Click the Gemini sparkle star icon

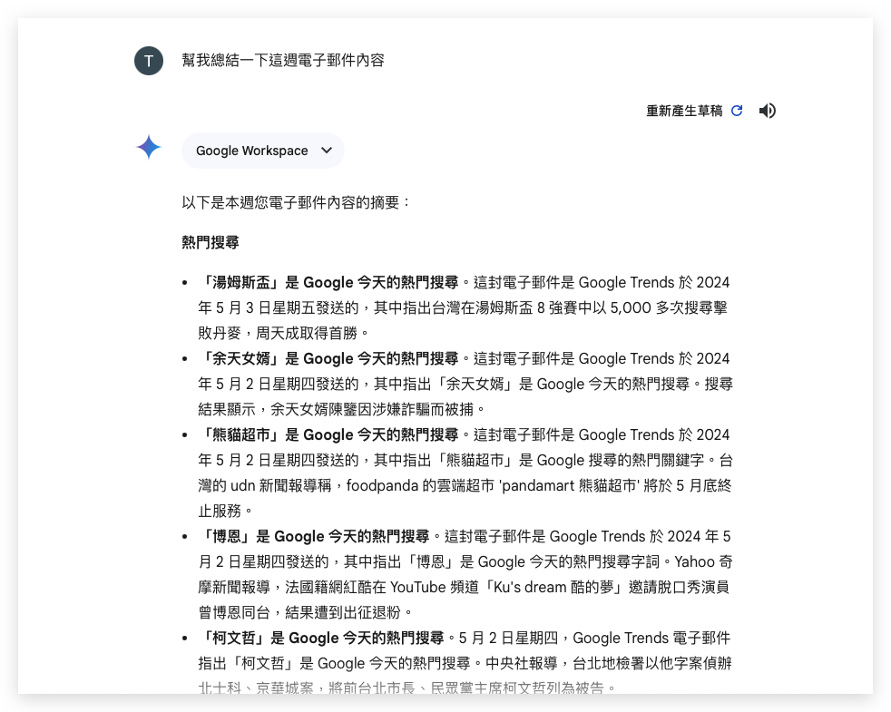coord(149,147)
